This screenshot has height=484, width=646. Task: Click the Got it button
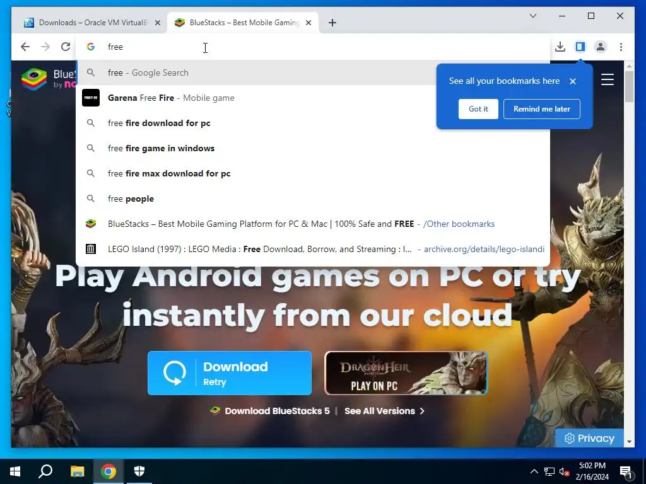(x=478, y=109)
